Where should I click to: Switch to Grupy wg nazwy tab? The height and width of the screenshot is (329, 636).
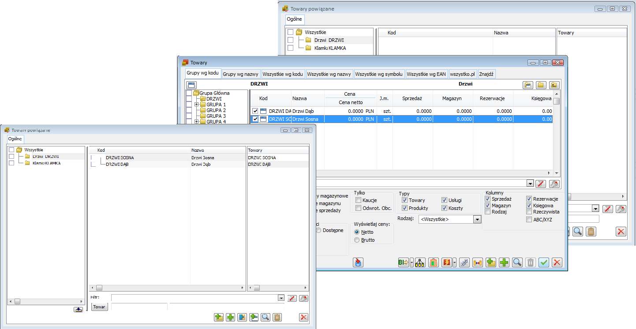(240, 74)
